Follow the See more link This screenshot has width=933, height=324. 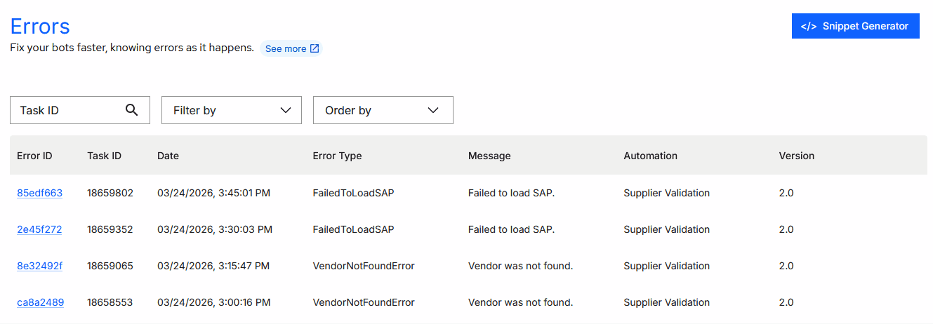click(x=286, y=49)
